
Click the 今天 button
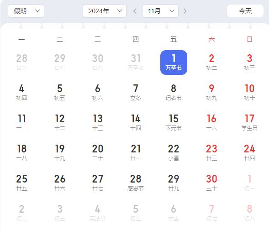pyautogui.click(x=245, y=11)
